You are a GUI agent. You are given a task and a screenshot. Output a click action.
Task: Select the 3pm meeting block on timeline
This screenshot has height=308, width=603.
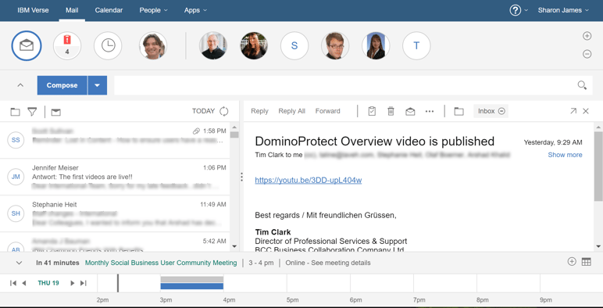(x=192, y=282)
